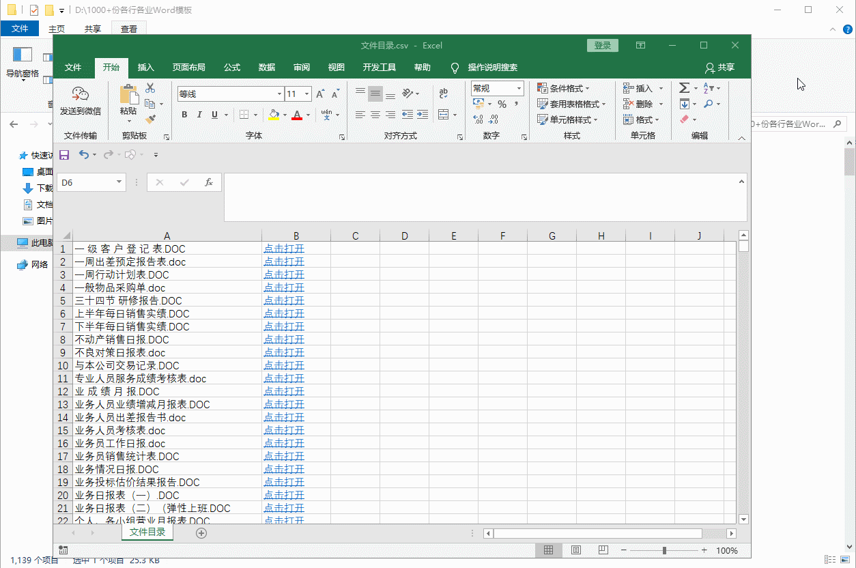856x568 pixels.
Task: Collapse the ribbon with the arrow
Action: 741,139
